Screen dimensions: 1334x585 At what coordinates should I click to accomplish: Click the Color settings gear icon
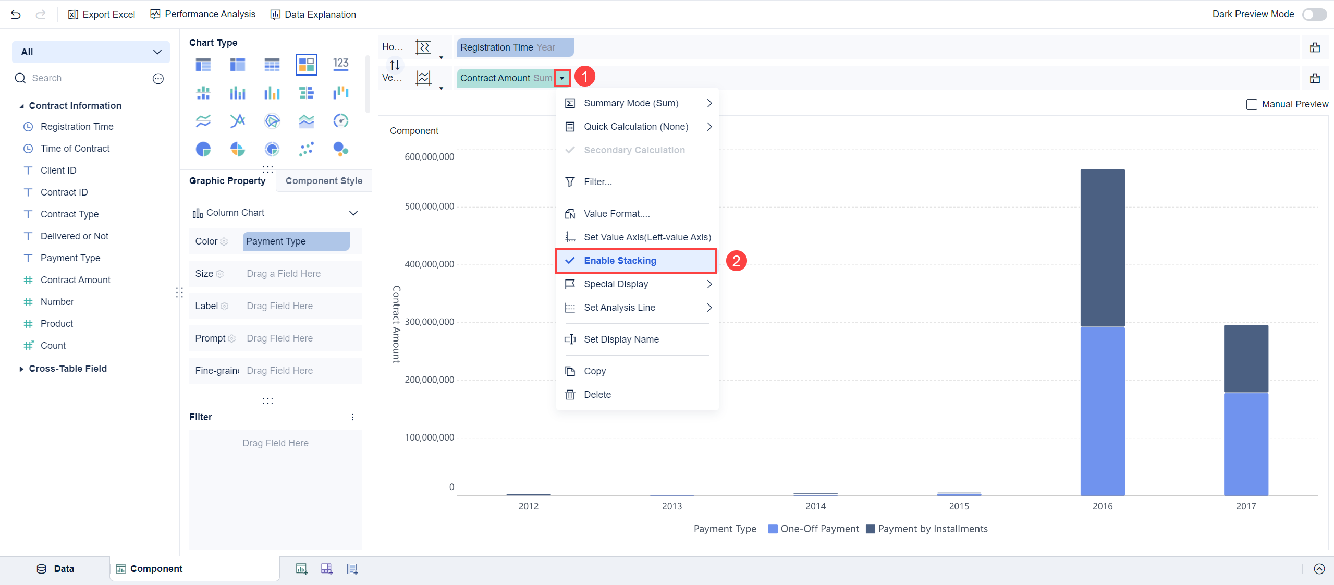tap(224, 241)
